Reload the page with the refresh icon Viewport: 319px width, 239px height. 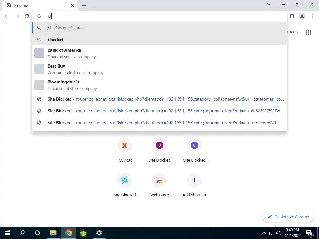(27, 16)
